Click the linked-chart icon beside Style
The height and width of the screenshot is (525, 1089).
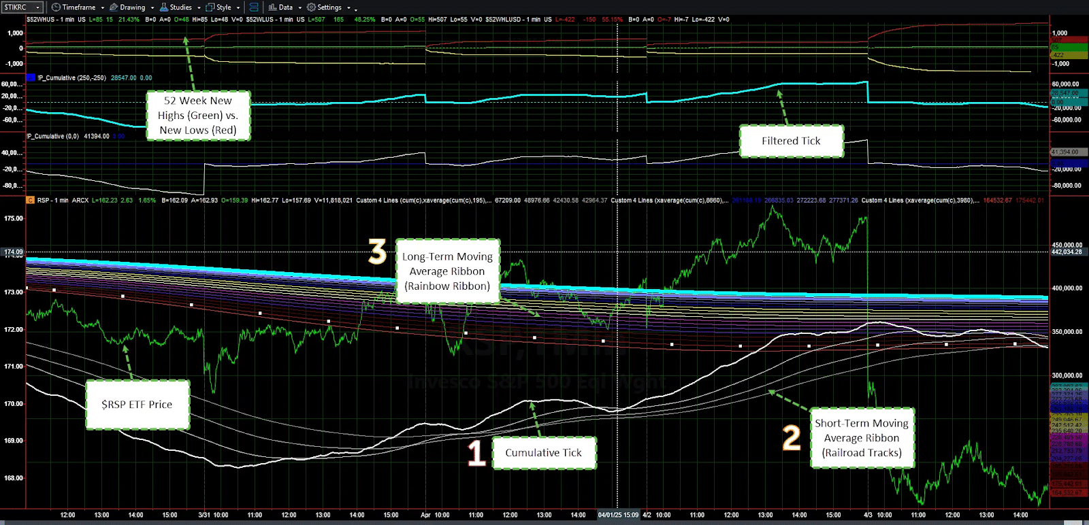point(254,7)
